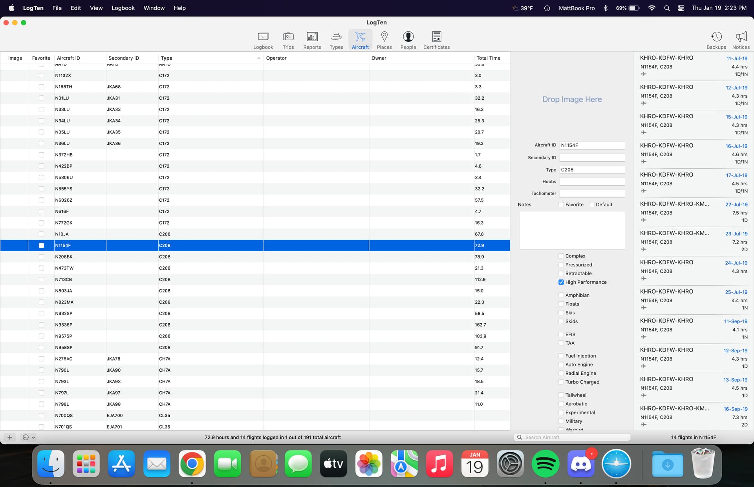Open the Reports section
The image size is (754, 487).
[x=312, y=40]
